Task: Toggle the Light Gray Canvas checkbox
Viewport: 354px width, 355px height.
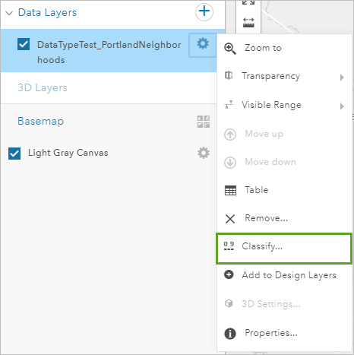Action: click(x=14, y=154)
